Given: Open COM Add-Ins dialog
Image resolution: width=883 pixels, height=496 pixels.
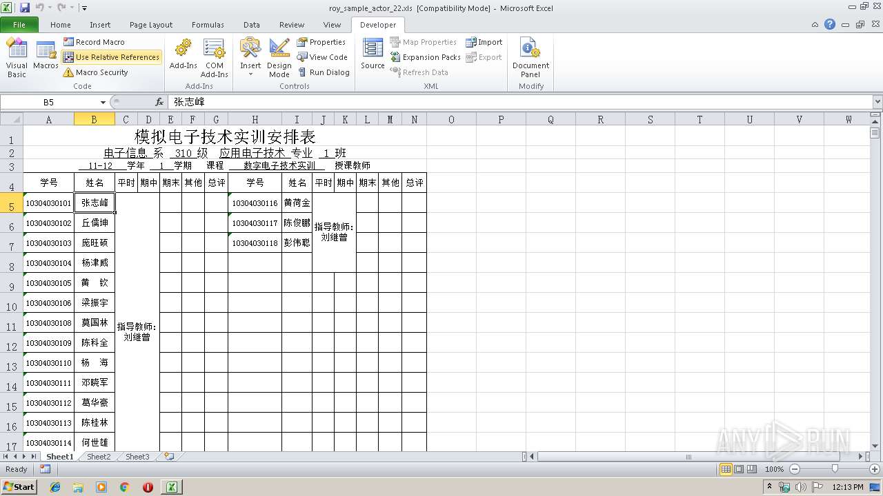Looking at the screenshot, I should [215, 58].
